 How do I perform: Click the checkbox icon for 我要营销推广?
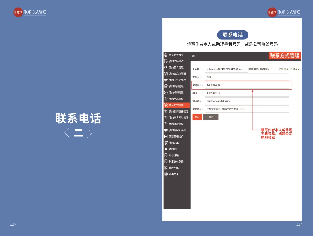(x=166, y=136)
